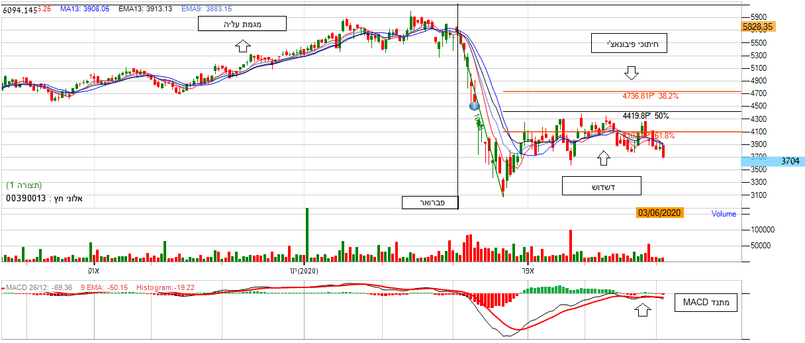805x343 pixels.
Task: Select the דשדוש annotation text box
Action: [x=601, y=186]
